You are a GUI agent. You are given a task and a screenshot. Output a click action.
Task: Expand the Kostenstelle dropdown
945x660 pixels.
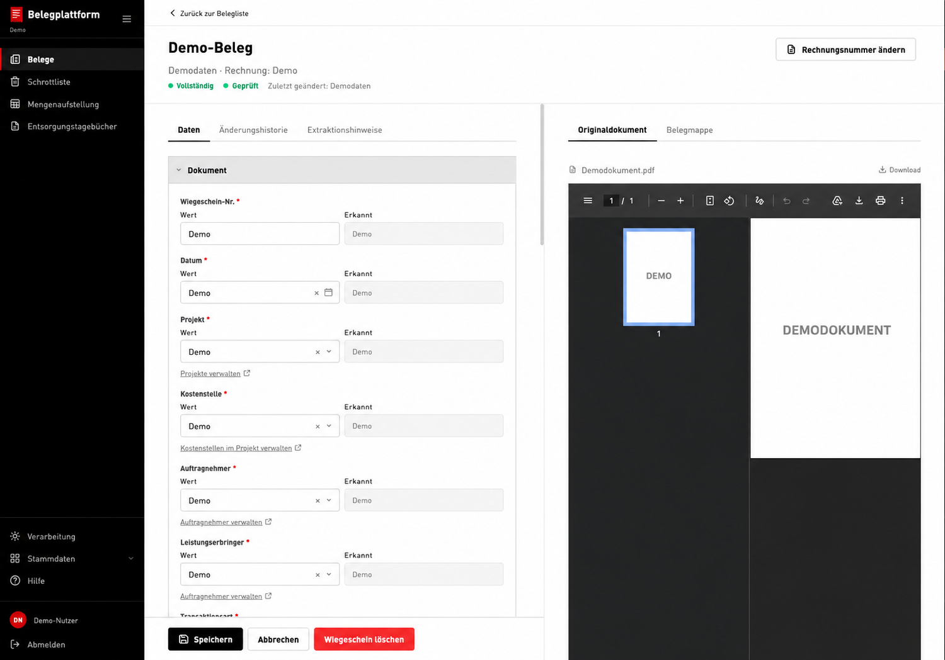329,426
